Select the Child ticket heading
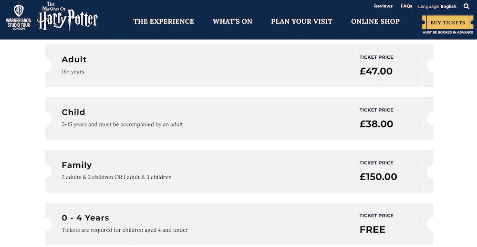This screenshot has height=247, width=477. tap(73, 112)
